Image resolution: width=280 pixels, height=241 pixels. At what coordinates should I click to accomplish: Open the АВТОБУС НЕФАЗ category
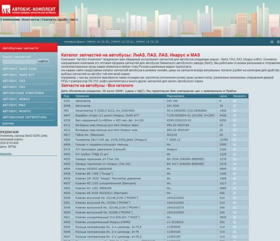pyautogui.click(x=16, y=99)
